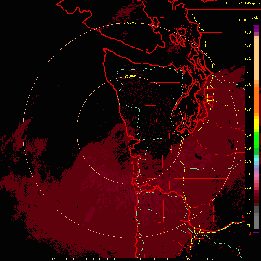Image resolution: width=261 pixels, height=261 pixels.
Task: Click the 50 NMI range ring label
Action: [x=130, y=77]
